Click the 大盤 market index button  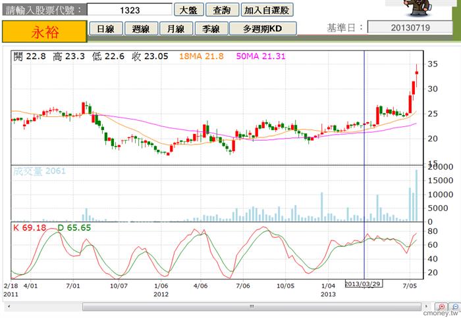click(x=189, y=10)
